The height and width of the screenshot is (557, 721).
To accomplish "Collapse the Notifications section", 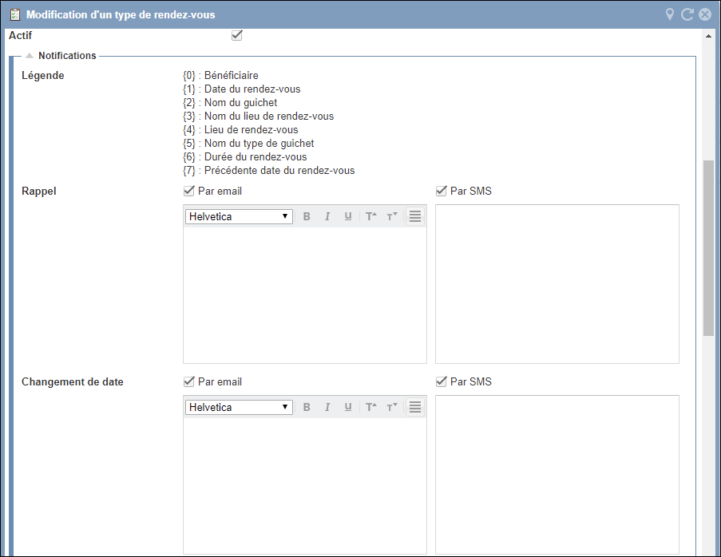I will 30,56.
